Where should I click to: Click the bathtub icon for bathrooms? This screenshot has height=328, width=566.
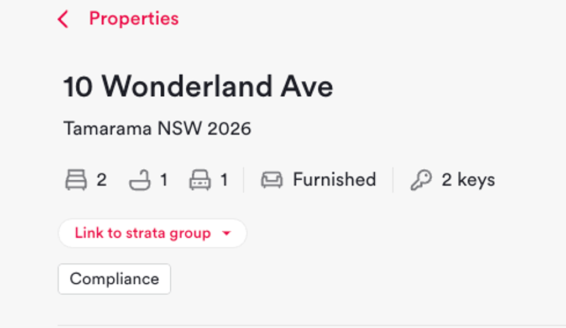pos(140,180)
